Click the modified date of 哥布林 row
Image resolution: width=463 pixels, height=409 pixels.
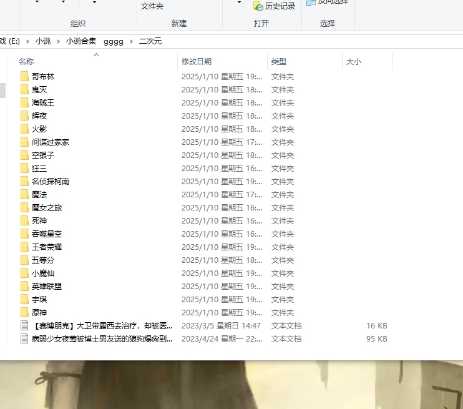[222, 77]
